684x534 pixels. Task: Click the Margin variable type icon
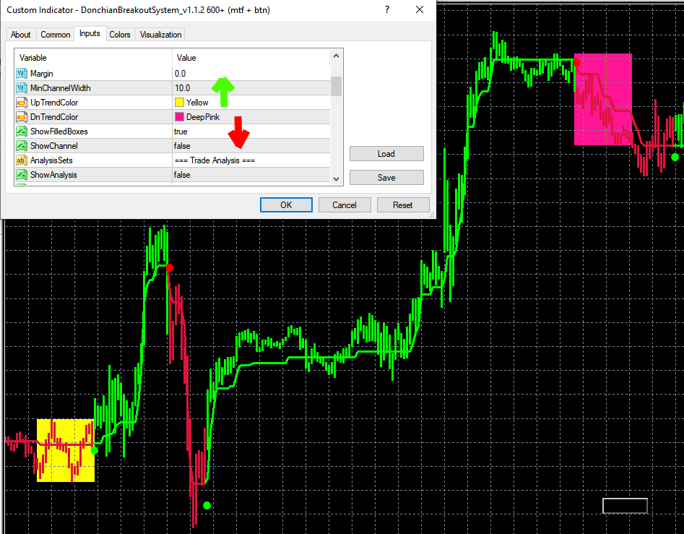22,73
